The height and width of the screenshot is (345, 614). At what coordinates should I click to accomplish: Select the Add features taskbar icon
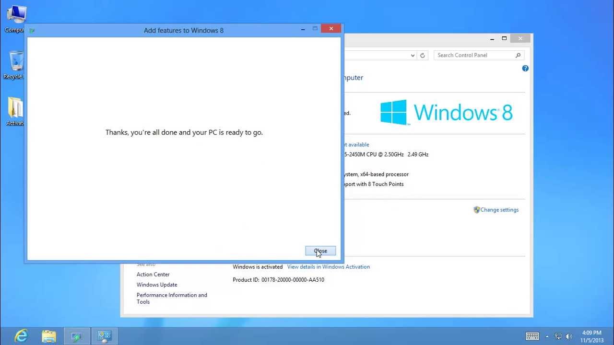click(77, 336)
